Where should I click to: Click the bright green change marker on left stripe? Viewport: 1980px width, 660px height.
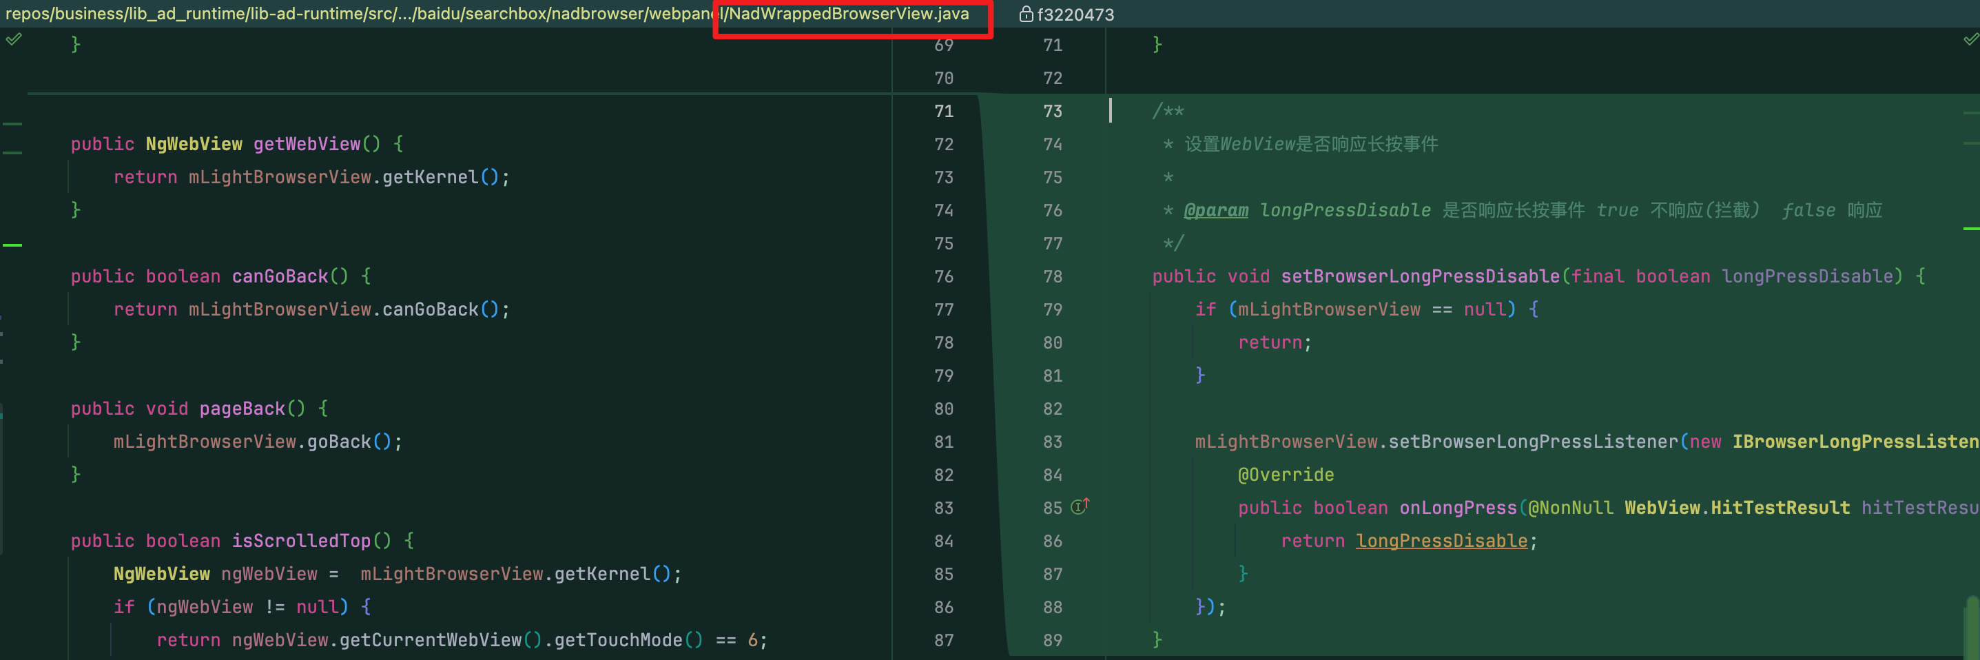click(12, 245)
